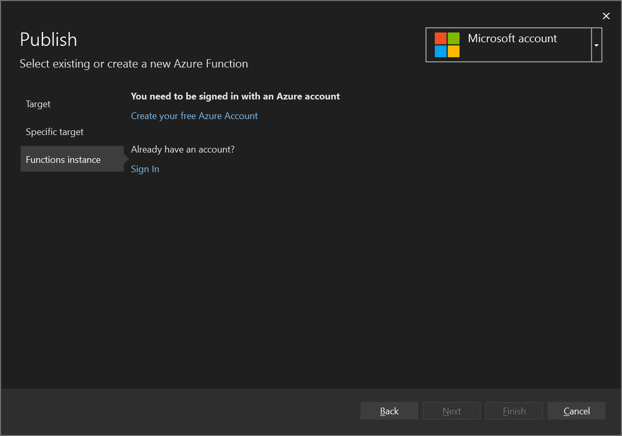Click the highlighted Functions instance entry
Viewport: 622px width, 436px height.
point(63,159)
